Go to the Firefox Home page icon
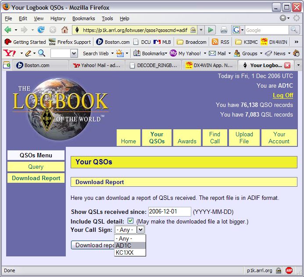The image size is (304, 277). pos(64,30)
